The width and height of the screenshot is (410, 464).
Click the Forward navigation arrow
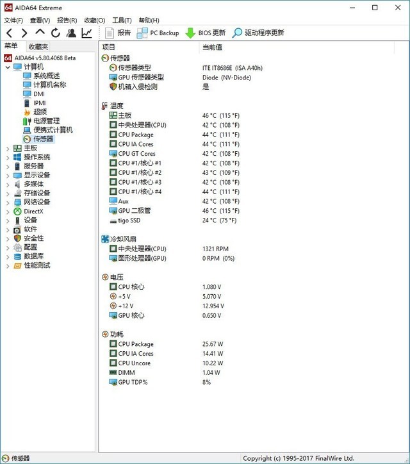(24, 33)
